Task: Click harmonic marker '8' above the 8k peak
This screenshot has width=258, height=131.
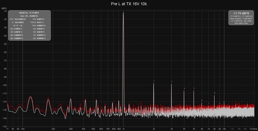Action: pyautogui.click(x=215, y=93)
